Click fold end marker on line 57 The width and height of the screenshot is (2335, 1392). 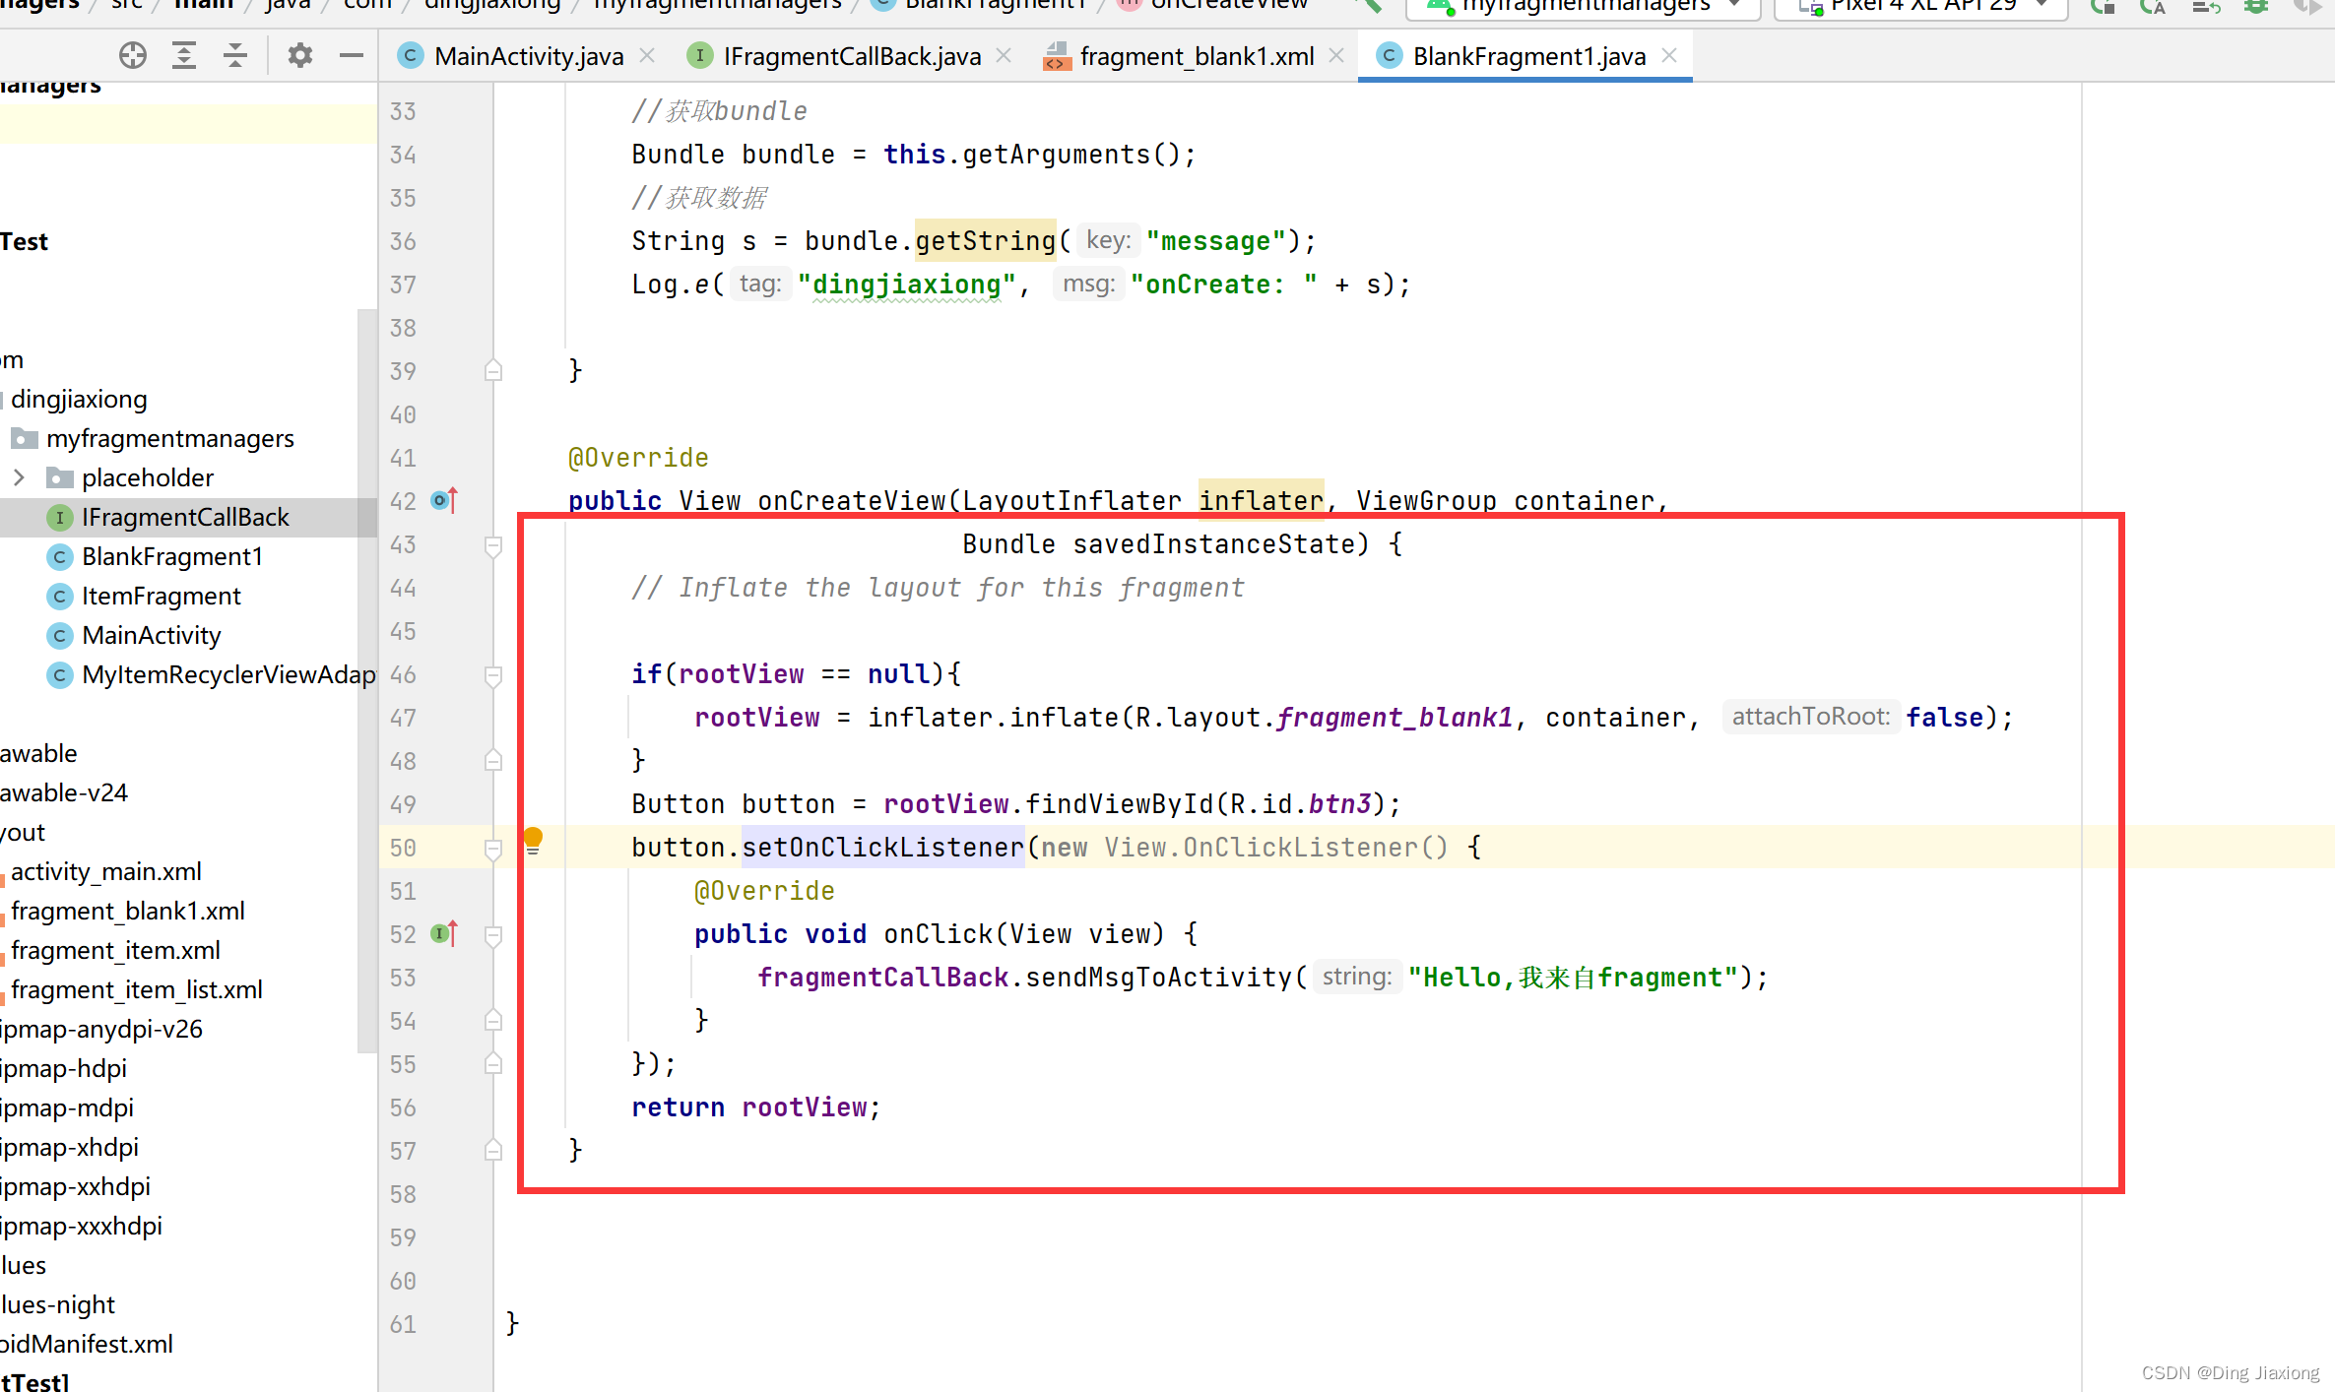tap(493, 1150)
